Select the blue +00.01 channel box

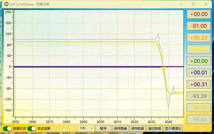[x=199, y=73]
